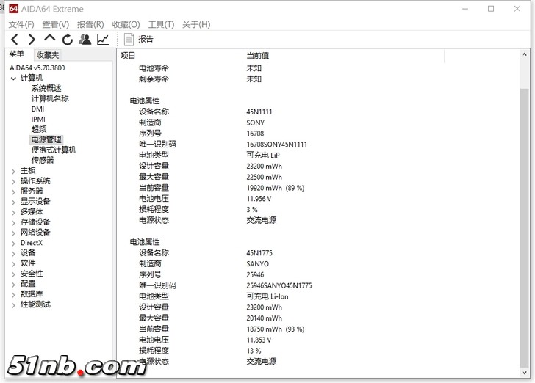Select the 20140 mWh maximum capacity value

[x=264, y=318]
